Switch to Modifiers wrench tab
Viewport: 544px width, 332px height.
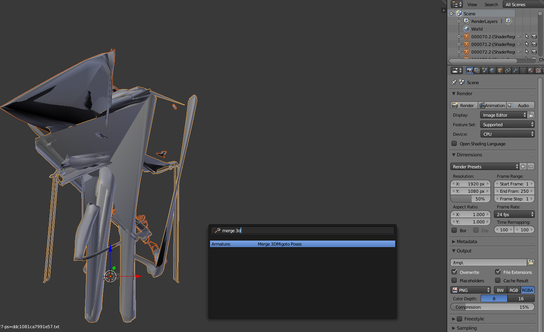[515, 70]
